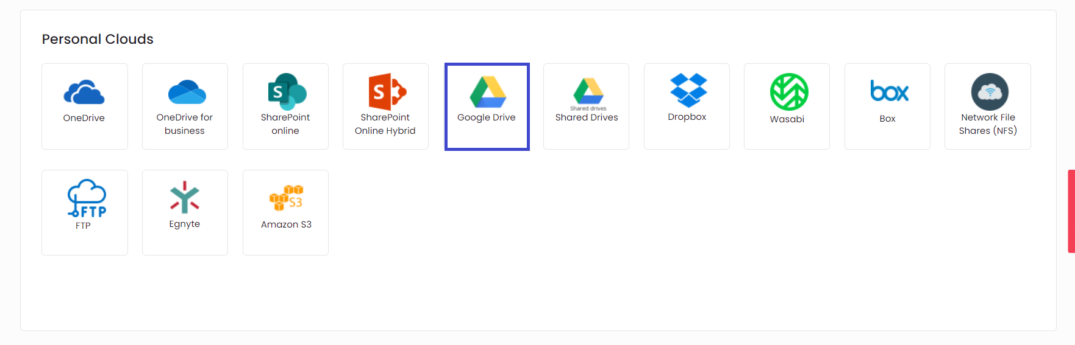Viewport: 1075px width, 345px height.
Task: Select the Network File Shares cloud icon
Action: pyautogui.click(x=990, y=92)
